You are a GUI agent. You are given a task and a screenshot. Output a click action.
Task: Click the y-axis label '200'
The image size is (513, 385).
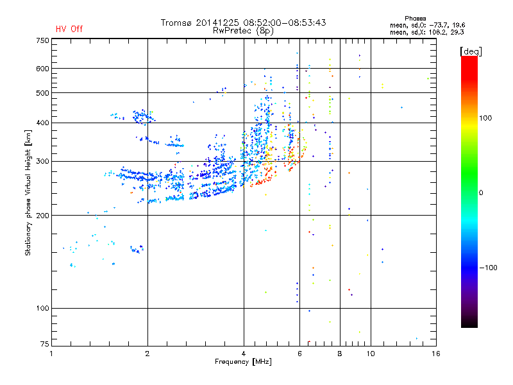coord(42,216)
